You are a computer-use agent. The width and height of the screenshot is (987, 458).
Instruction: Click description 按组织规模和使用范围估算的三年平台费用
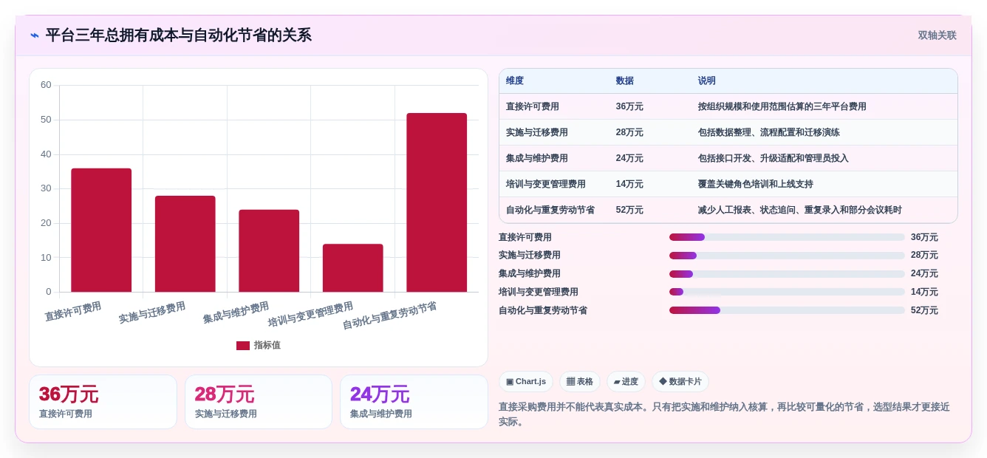tap(782, 106)
